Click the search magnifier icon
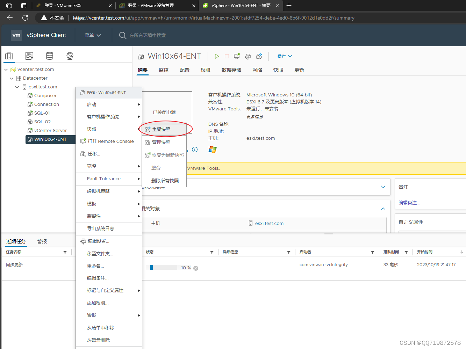The width and height of the screenshot is (466, 349). coord(123,35)
